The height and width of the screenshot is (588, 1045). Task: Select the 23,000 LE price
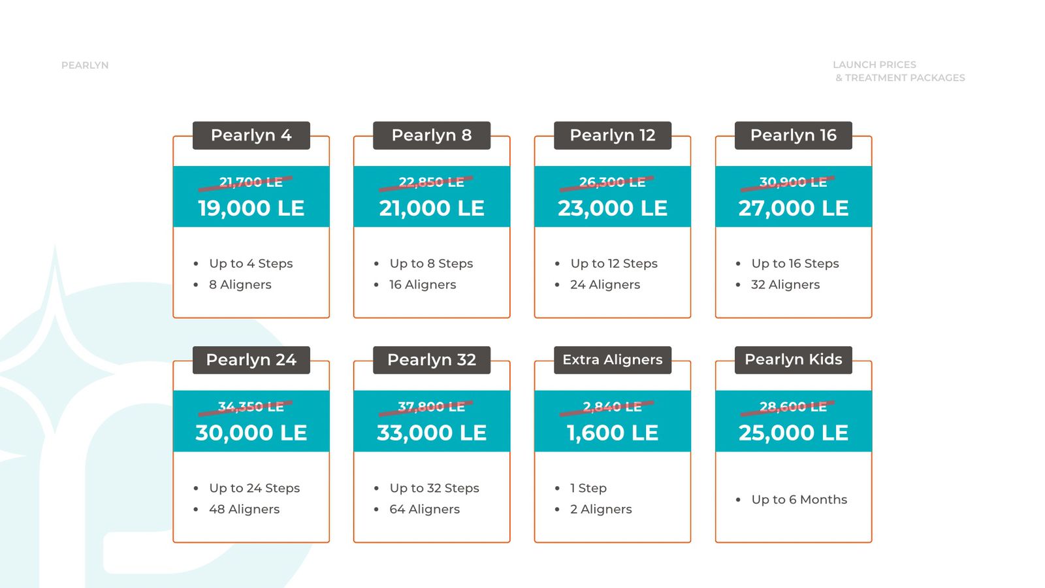click(x=612, y=208)
